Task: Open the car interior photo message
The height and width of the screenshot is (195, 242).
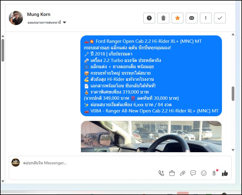Action: point(151,137)
